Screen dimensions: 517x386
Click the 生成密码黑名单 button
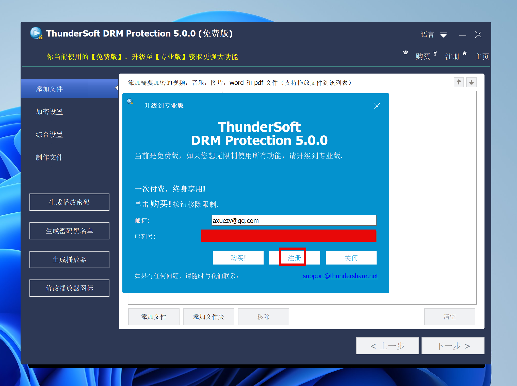(69, 231)
